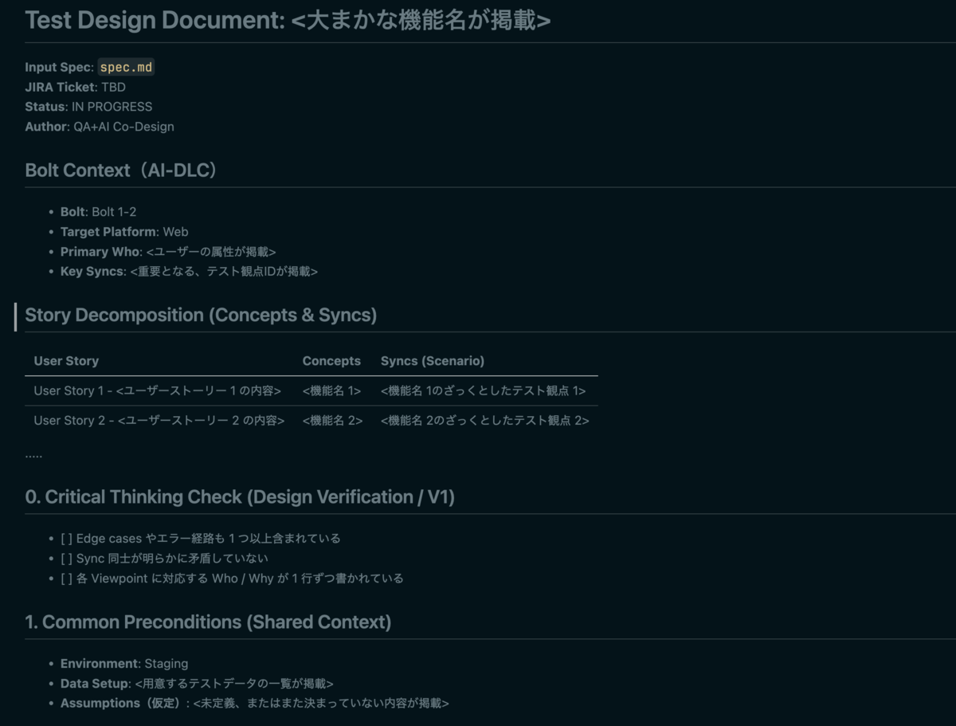Click the "各 Viewpoint に対応する Who / Why" line
Screen dimensions: 956x726
tap(232, 579)
